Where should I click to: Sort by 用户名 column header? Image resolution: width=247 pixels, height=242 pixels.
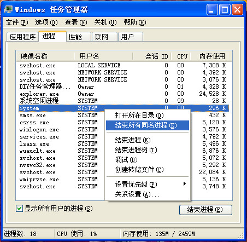pos(103,56)
